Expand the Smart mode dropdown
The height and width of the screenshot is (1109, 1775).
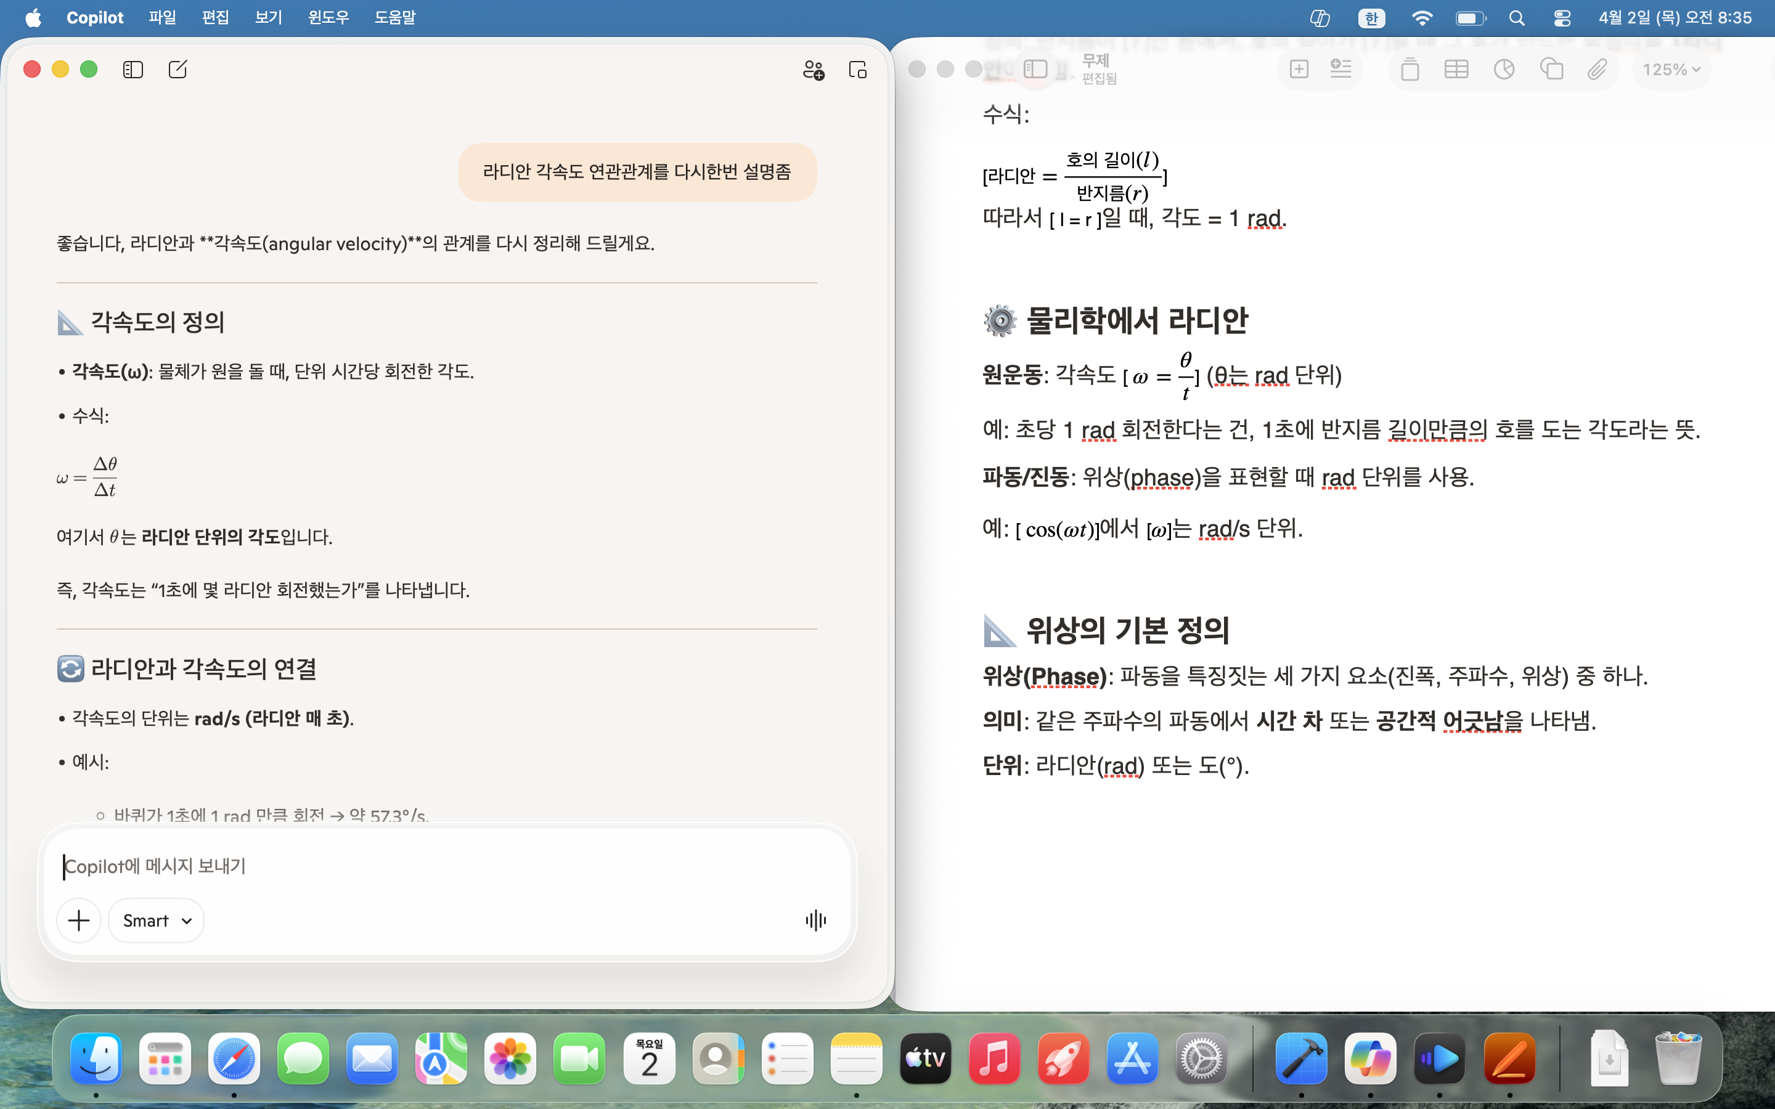tap(156, 920)
